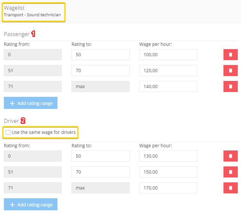241x222 pixels.
Task: Delete the Passenger 71–max rating range
Action: point(230,87)
